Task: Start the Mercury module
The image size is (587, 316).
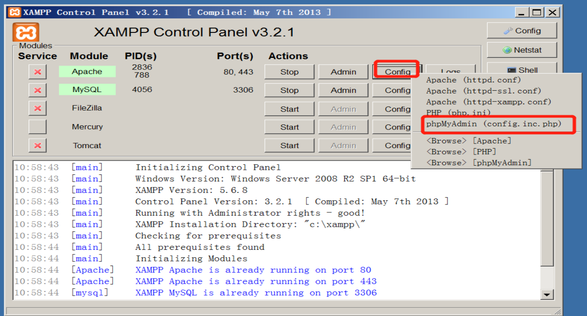Action: 289,127
